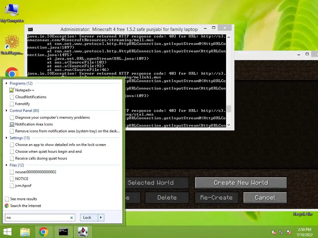Maximize the Administrator console window

click(x=214, y=28)
